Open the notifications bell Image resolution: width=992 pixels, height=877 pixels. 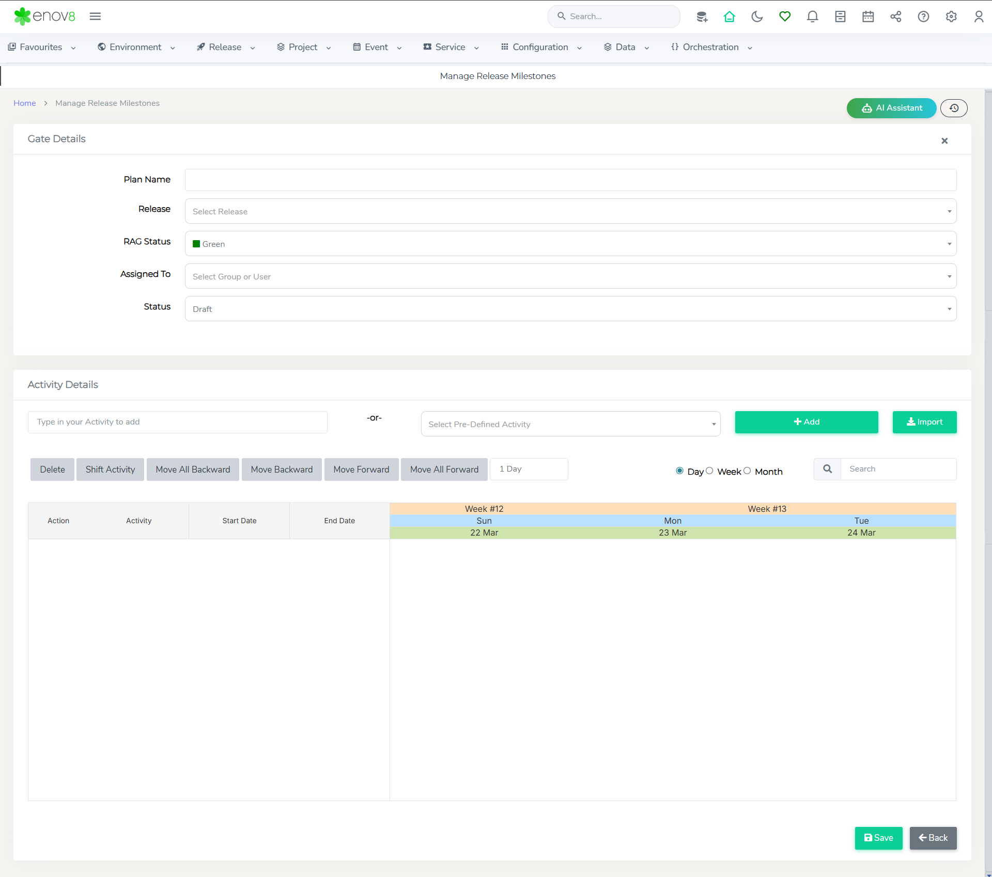(812, 17)
